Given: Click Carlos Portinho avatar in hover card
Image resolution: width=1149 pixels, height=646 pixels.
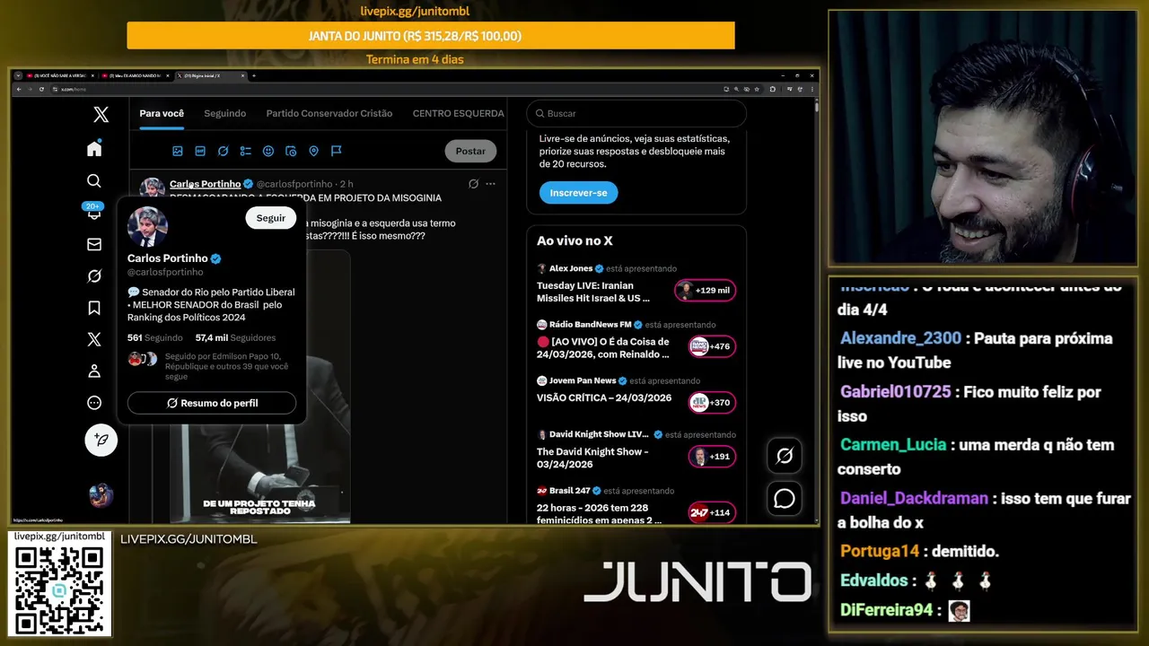Looking at the screenshot, I should pyautogui.click(x=147, y=227).
